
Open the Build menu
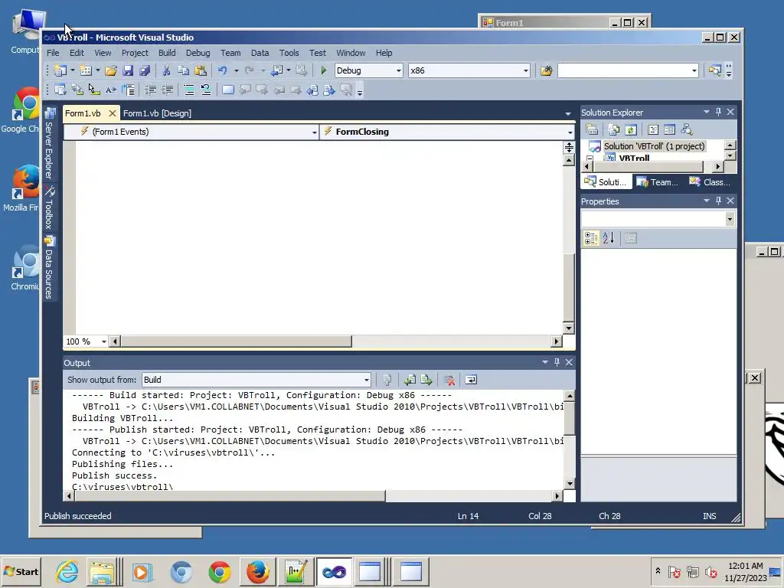click(167, 53)
